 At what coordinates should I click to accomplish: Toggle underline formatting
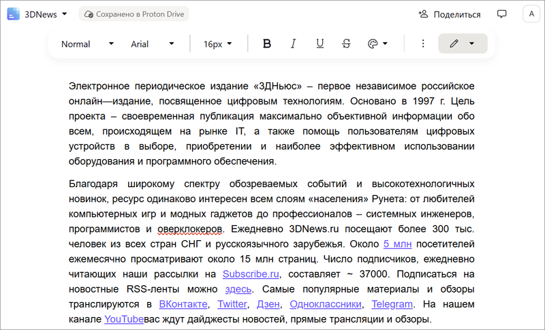tap(320, 44)
